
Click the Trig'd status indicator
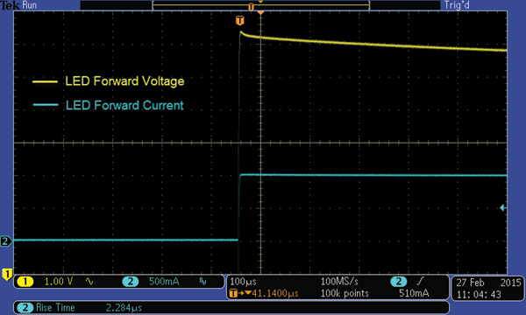click(x=457, y=5)
